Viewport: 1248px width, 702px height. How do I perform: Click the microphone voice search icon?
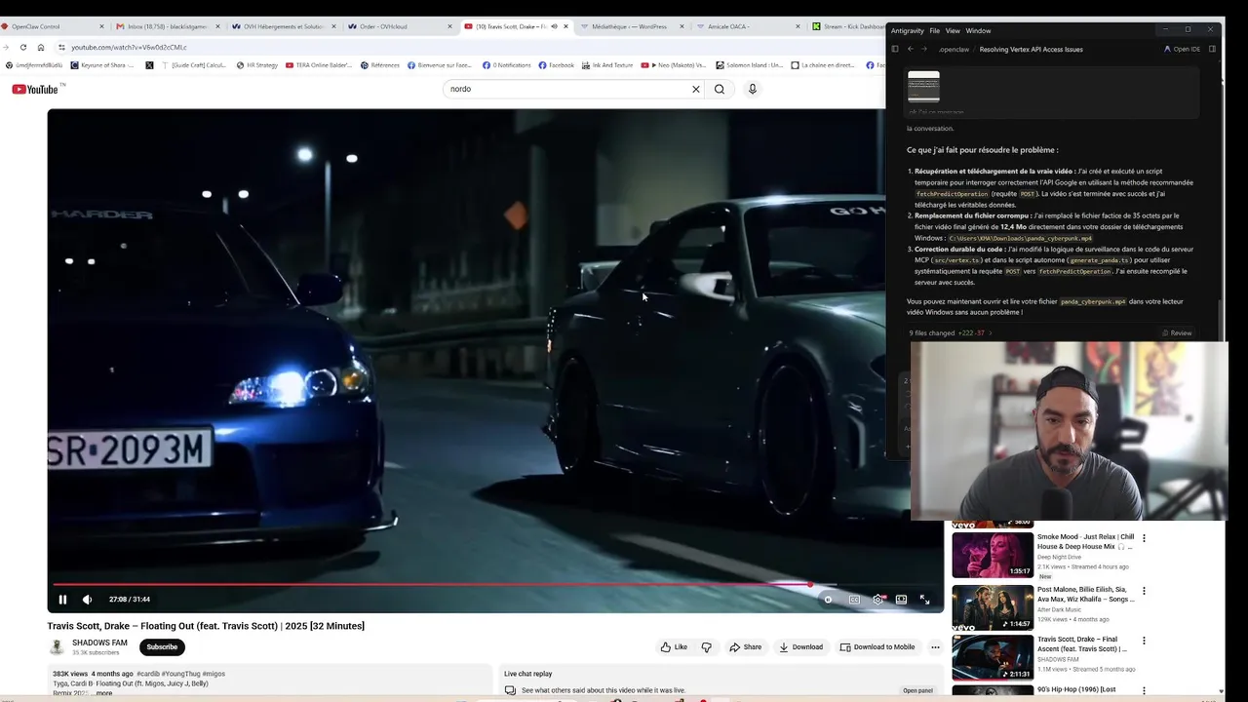752,89
